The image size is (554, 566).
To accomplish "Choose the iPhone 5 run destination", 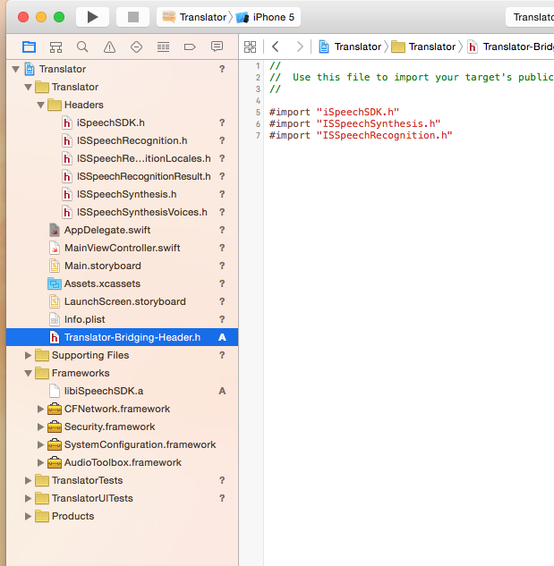I will point(265,17).
